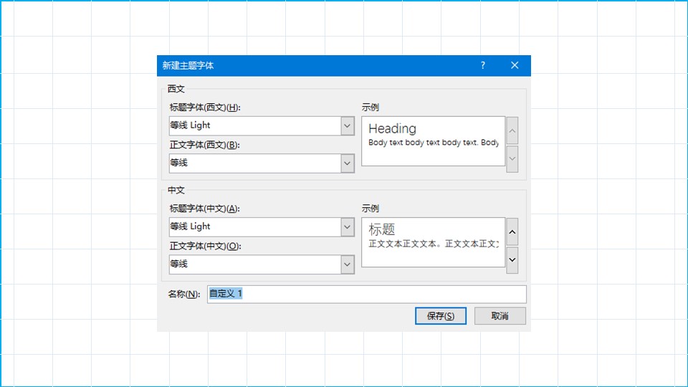The height and width of the screenshot is (387, 688).
Task: Click the up arrow of the Latin sample preview
Action: [x=512, y=130]
